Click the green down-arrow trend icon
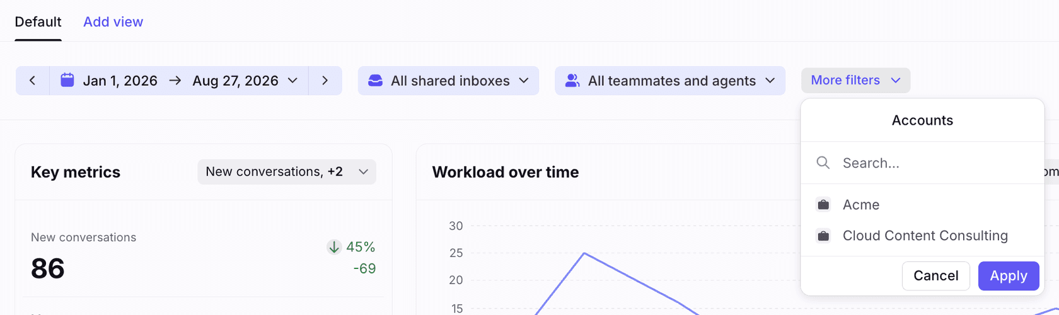Viewport: 1059px width, 315px height. (334, 247)
